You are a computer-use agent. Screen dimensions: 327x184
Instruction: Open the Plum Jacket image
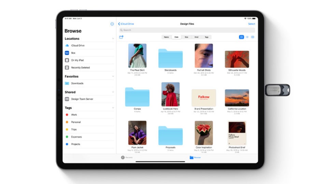pos(137,133)
